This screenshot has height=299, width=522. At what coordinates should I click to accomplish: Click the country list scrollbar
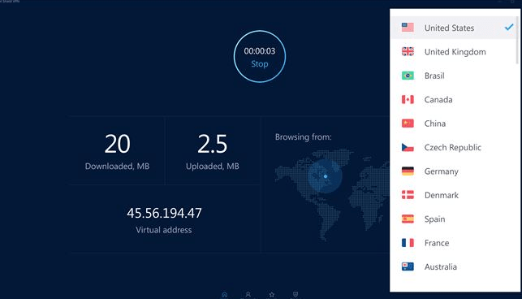[x=517, y=40]
